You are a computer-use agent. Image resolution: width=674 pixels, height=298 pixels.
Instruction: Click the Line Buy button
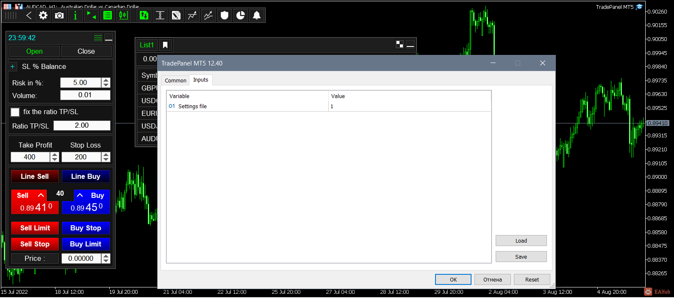[86, 176]
